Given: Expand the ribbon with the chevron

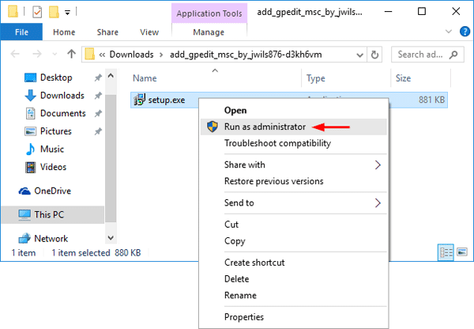Looking at the screenshot, I should (x=449, y=32).
